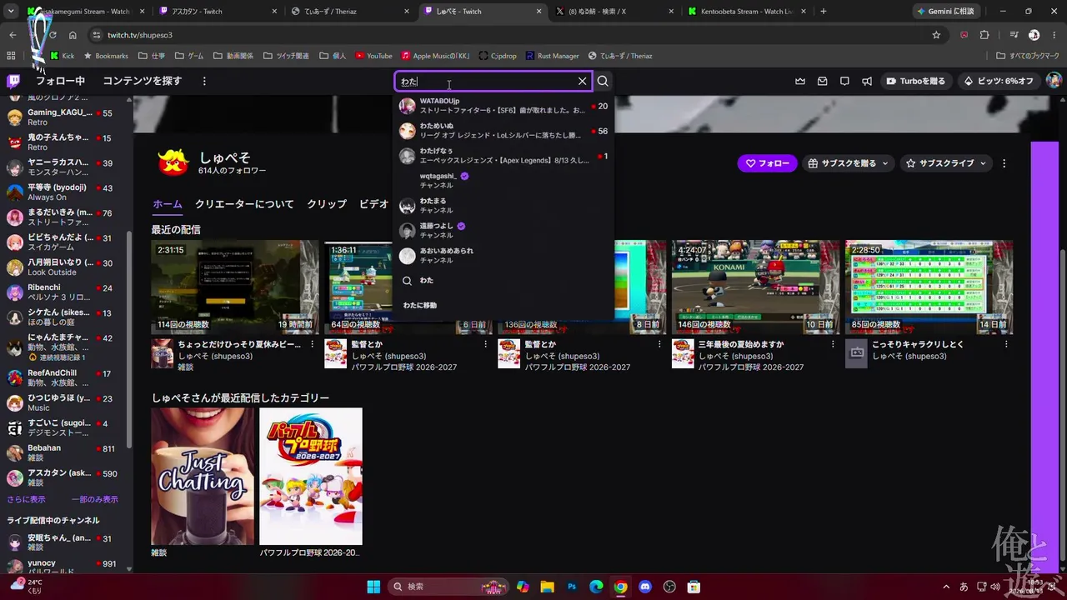
Task: Follow しゅぺそ with the フォロー button
Action: click(x=768, y=163)
